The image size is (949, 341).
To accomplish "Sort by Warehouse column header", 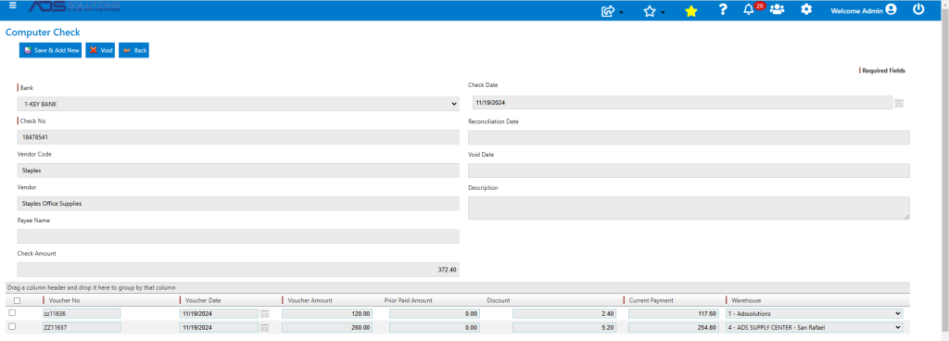I will pos(746,300).
